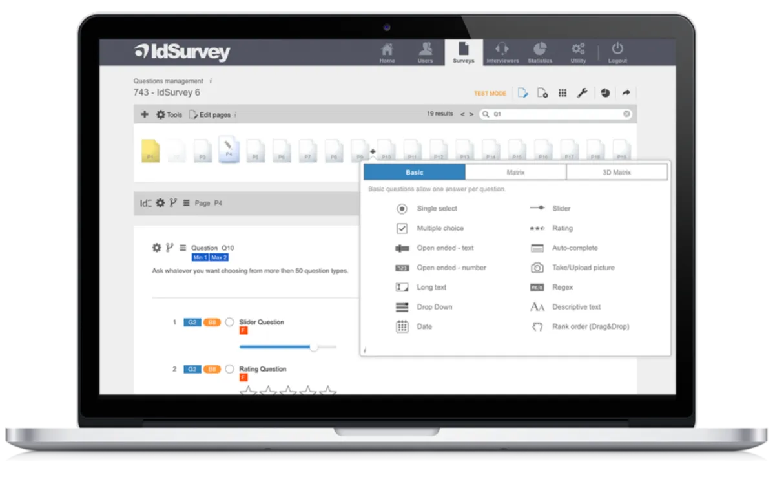Choose Single select question type
The width and height of the screenshot is (775, 477).
click(426, 209)
